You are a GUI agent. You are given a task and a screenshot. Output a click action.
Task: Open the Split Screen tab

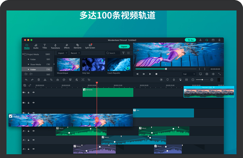[x=90, y=46]
